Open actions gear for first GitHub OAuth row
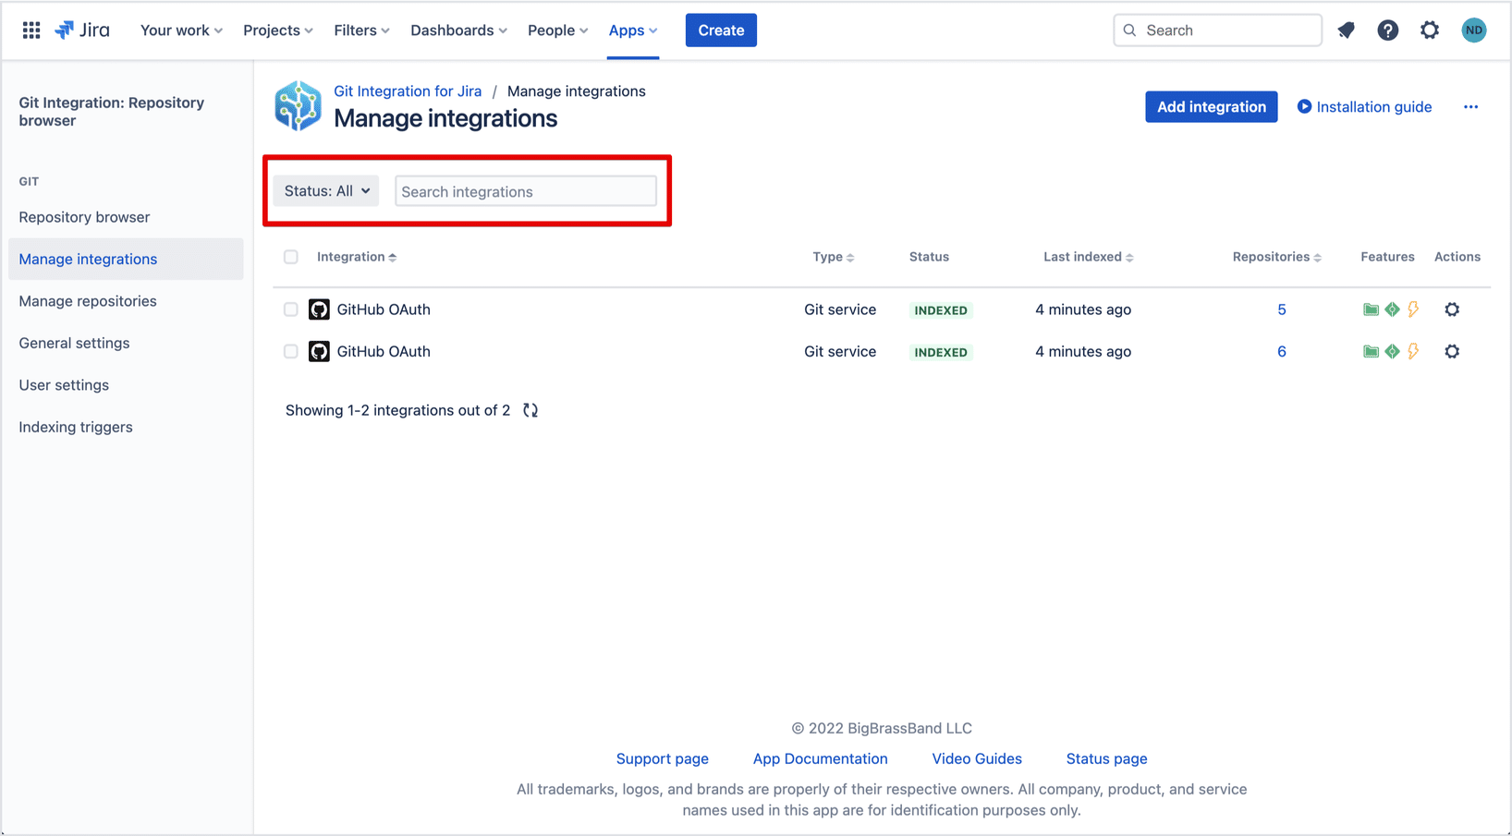Viewport: 1512px width, 836px height. click(1452, 309)
